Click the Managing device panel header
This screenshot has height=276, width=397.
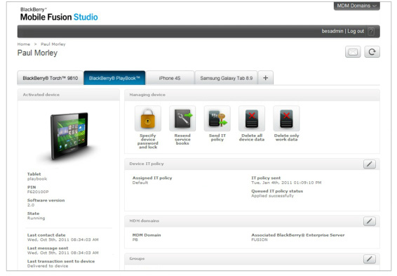(252, 95)
